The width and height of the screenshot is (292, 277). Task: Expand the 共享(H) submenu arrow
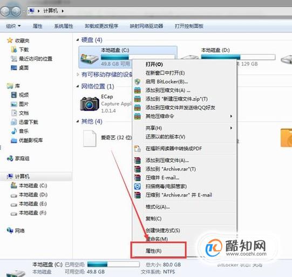[x=231, y=128]
